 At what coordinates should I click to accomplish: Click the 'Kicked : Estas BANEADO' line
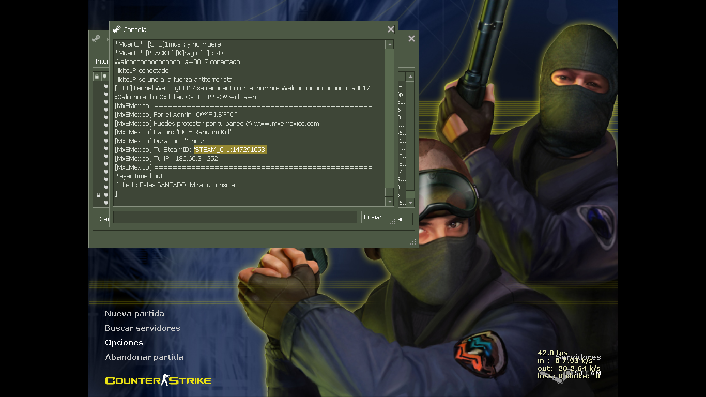click(175, 185)
